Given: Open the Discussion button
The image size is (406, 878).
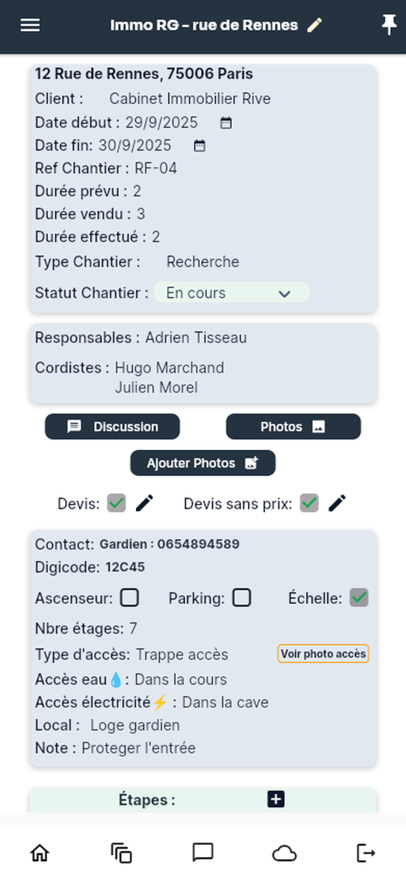Looking at the screenshot, I should [x=112, y=427].
